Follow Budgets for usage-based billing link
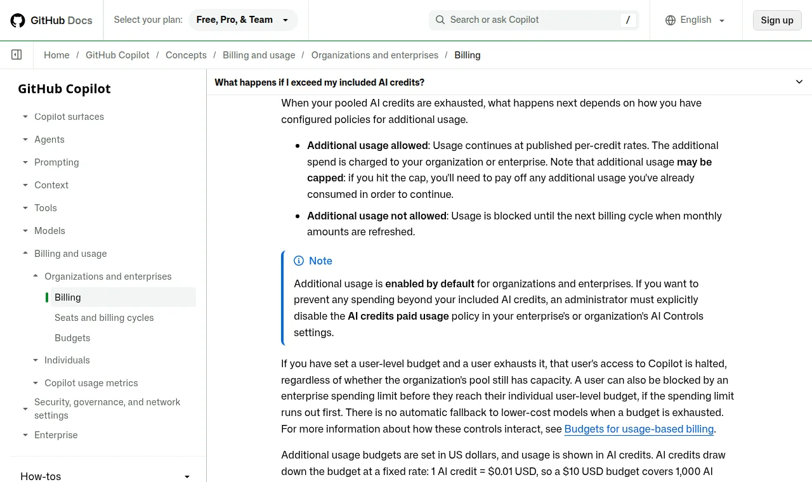The height and width of the screenshot is (482, 812). pyautogui.click(x=639, y=429)
